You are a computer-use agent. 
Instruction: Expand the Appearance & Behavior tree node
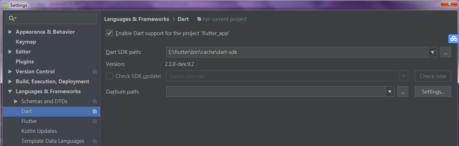10,32
